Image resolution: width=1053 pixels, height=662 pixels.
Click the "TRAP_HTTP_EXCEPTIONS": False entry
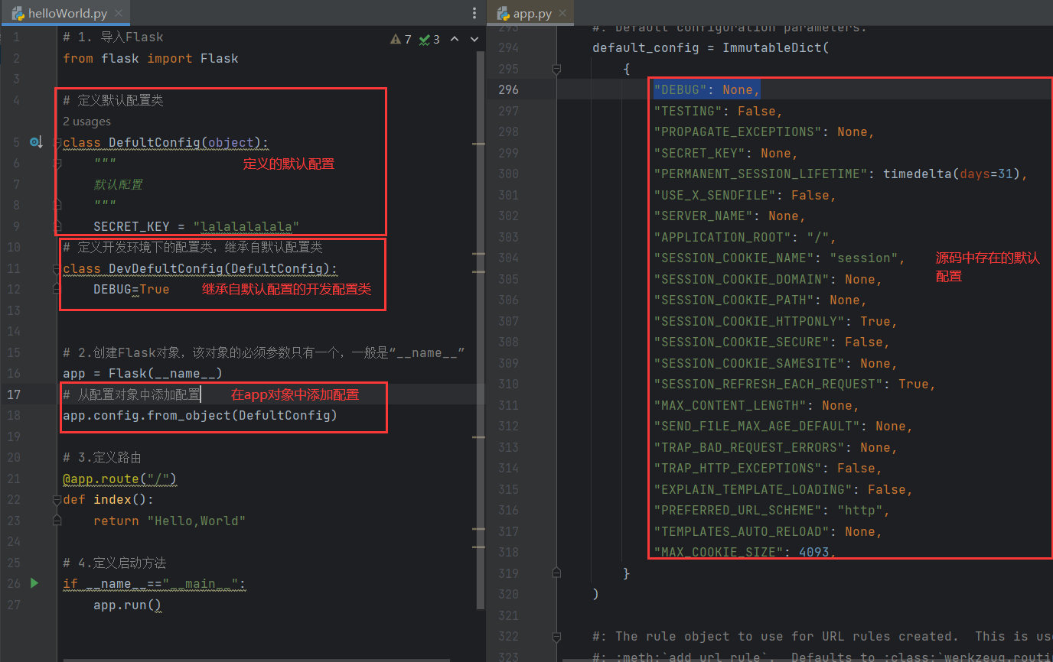[x=768, y=468]
